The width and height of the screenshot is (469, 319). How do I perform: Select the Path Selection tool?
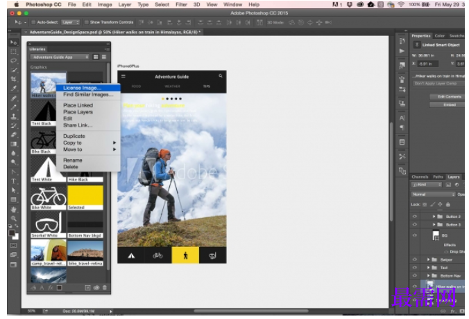click(x=14, y=190)
